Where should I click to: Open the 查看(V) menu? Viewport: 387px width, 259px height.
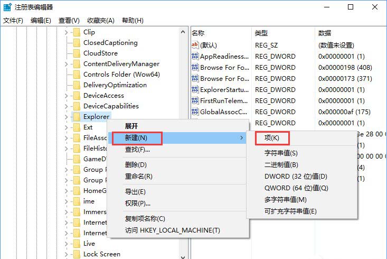tap(69, 21)
